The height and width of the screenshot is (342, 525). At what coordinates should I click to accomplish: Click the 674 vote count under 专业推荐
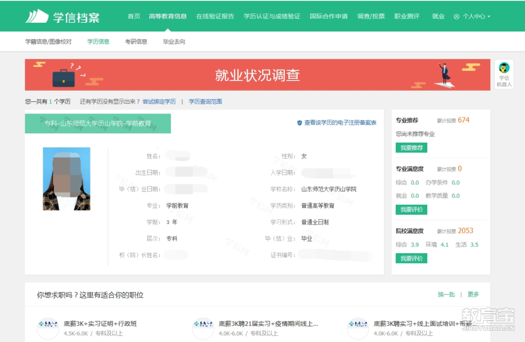coord(463,120)
